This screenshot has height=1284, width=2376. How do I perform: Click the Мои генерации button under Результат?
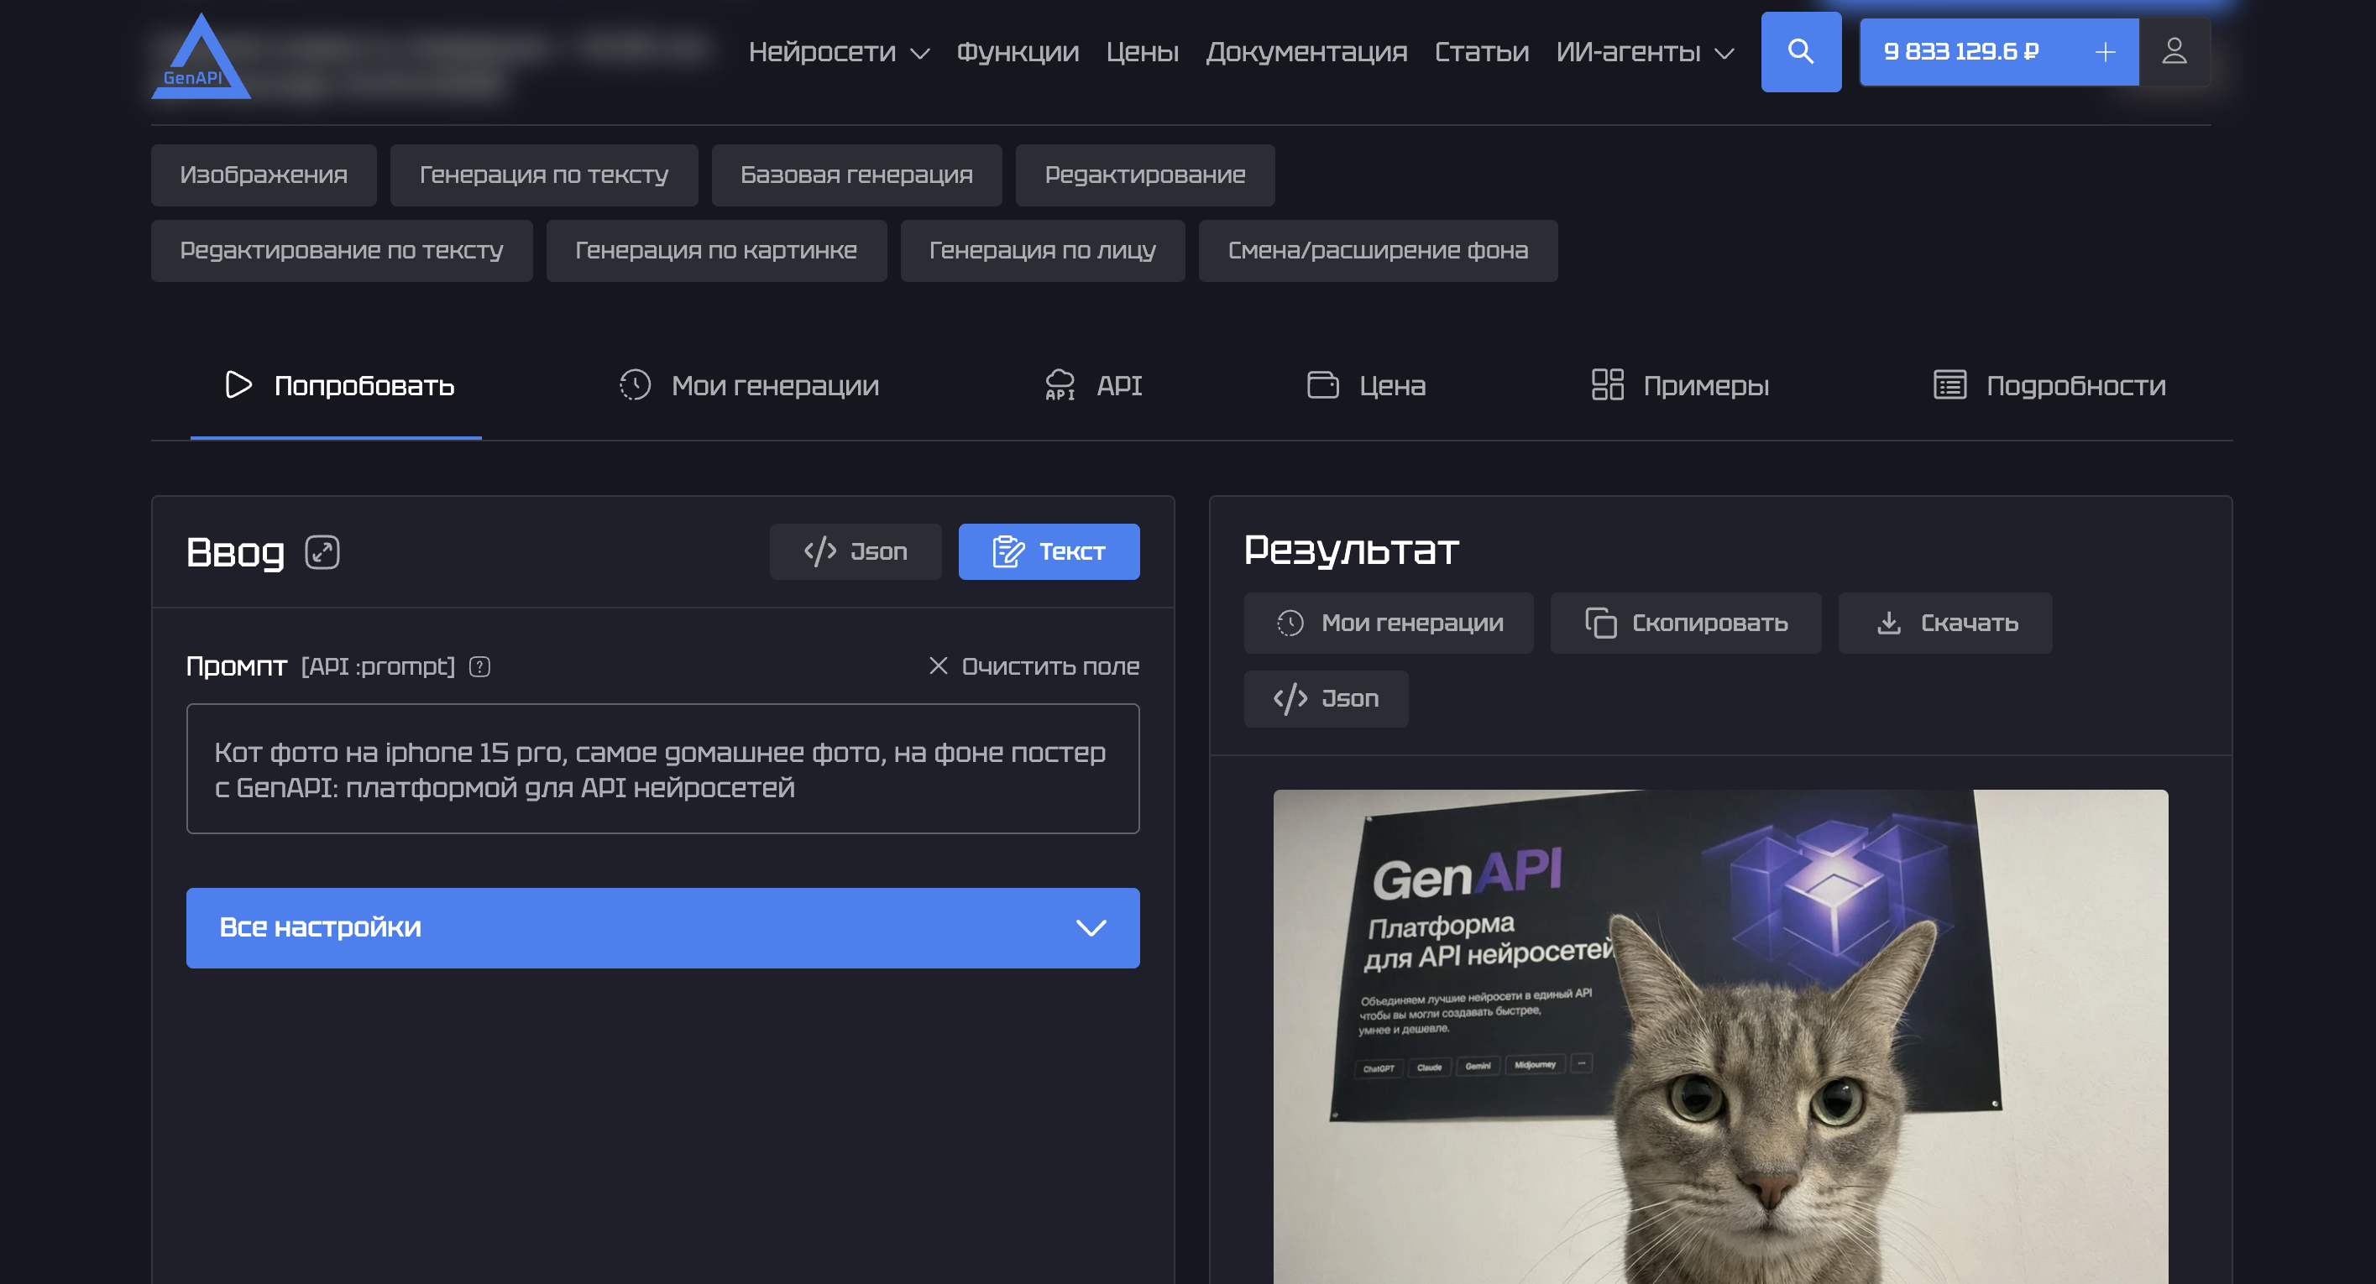point(1388,623)
